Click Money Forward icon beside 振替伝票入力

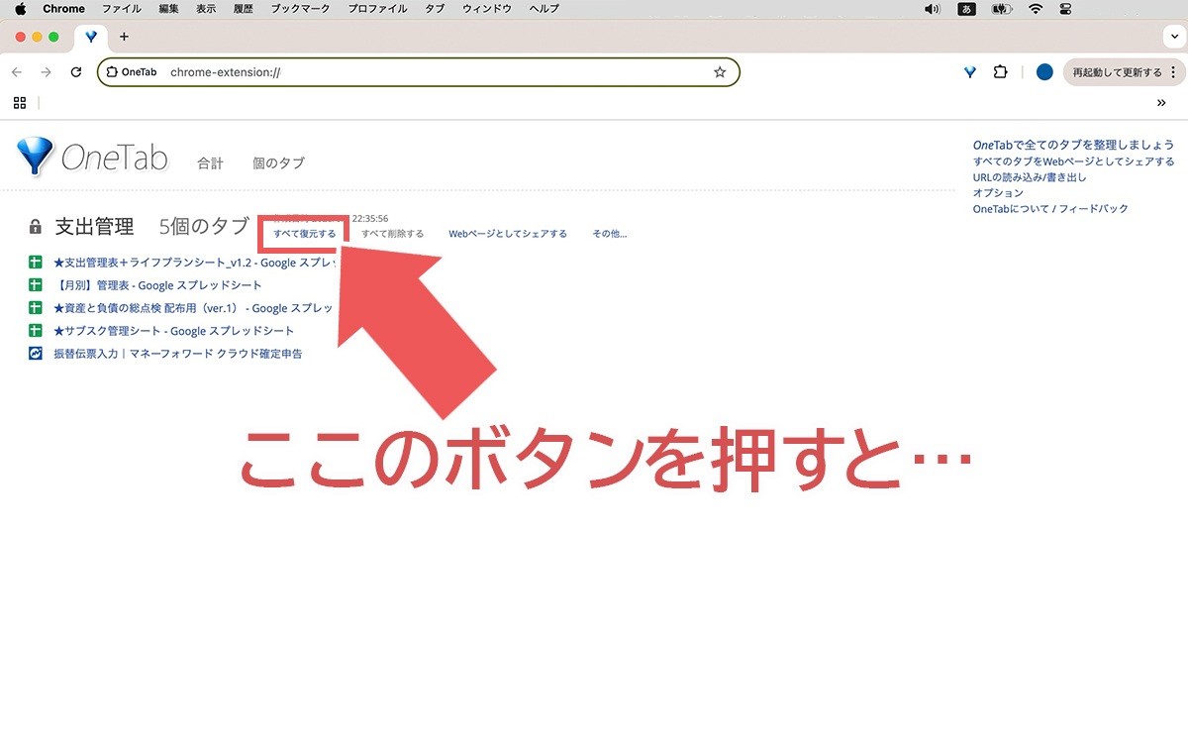click(x=36, y=354)
